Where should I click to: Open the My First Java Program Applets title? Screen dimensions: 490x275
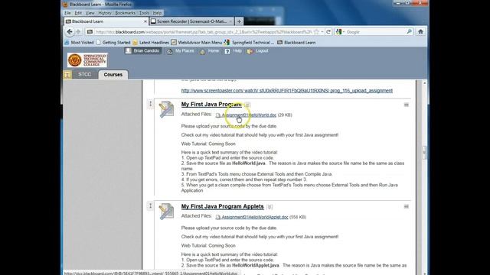tap(223, 206)
